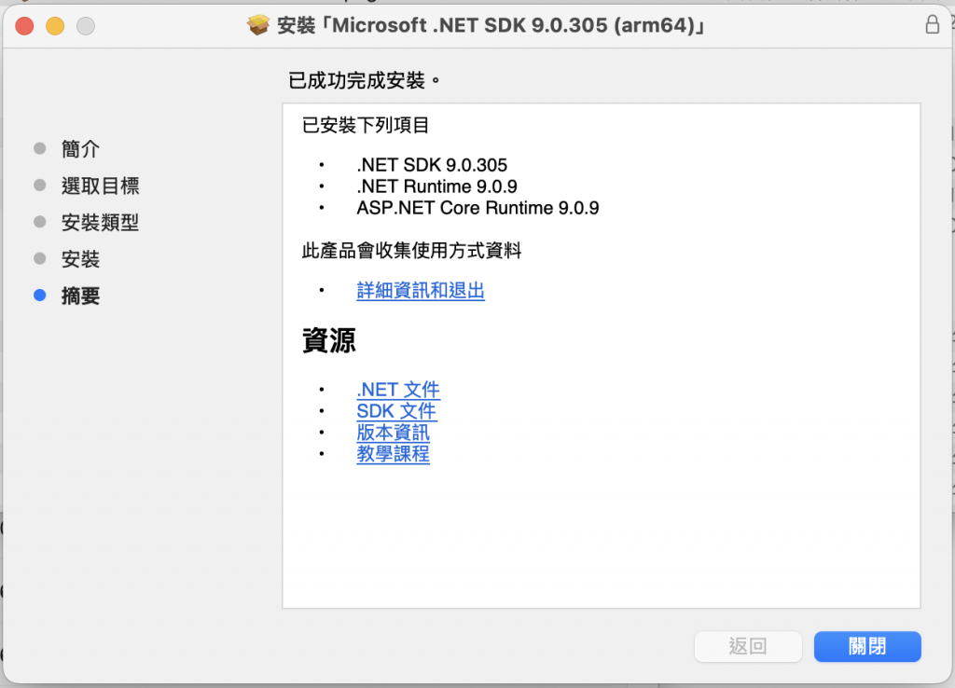Click the .NET SDK 9.0.305 list item

[432, 165]
